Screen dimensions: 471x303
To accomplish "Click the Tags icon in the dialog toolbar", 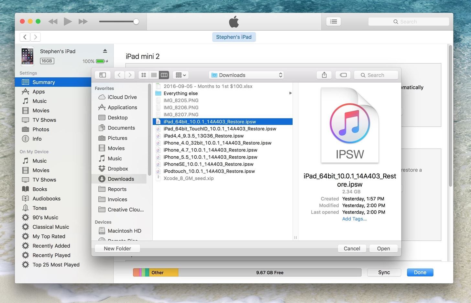I will coord(343,75).
